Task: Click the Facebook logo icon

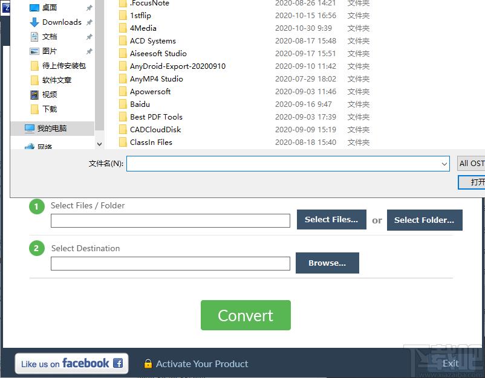Action: (x=118, y=364)
